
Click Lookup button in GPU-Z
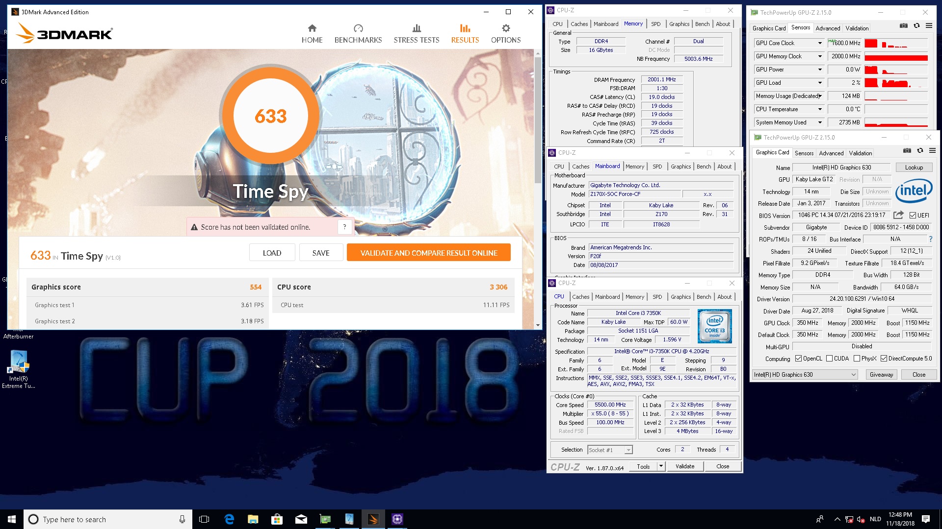914,168
